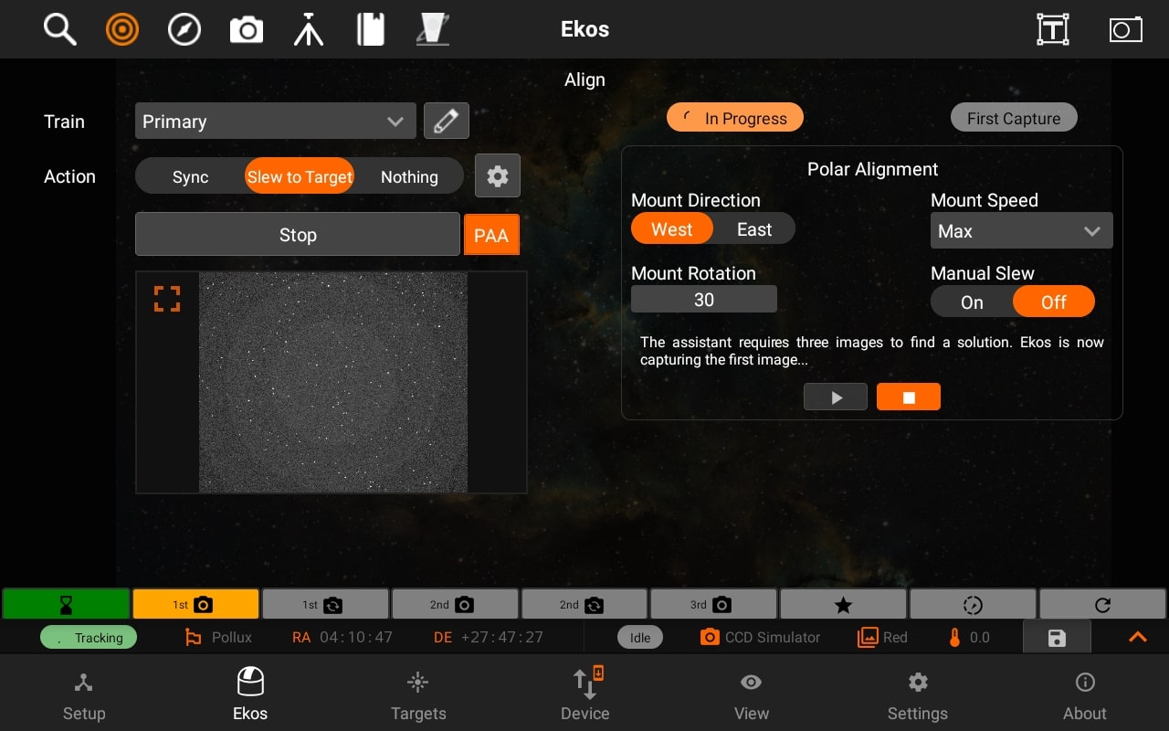Click the Stop button

pyautogui.click(x=298, y=235)
